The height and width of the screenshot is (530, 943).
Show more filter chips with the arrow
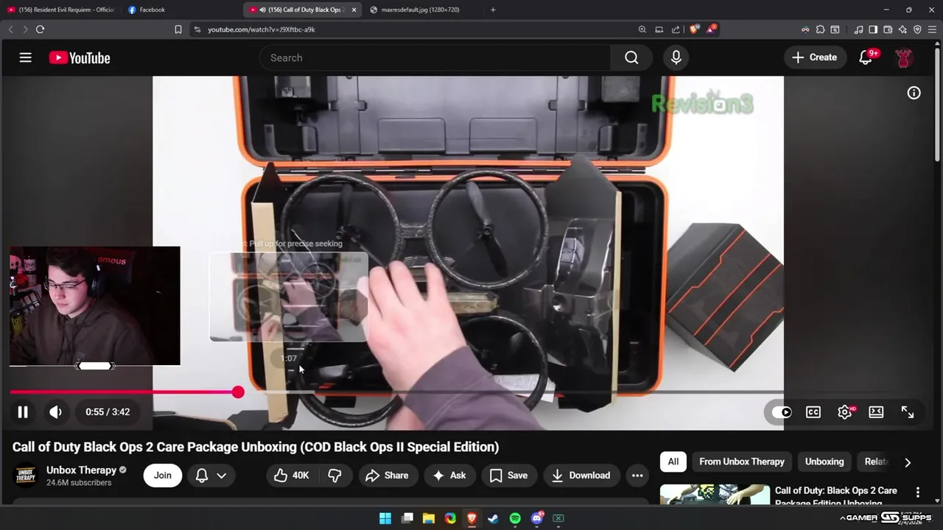click(x=908, y=462)
